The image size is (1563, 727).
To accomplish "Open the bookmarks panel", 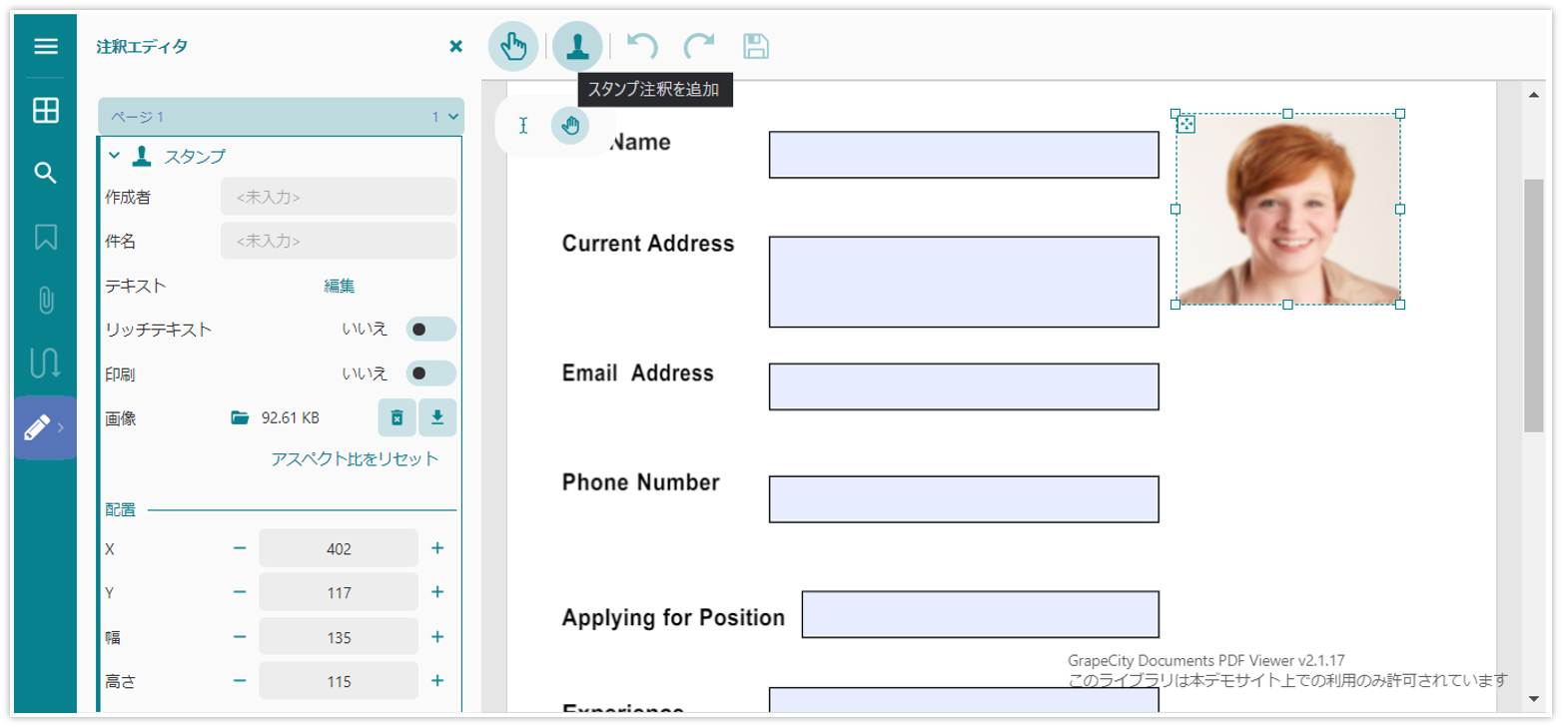I will pos(46,237).
